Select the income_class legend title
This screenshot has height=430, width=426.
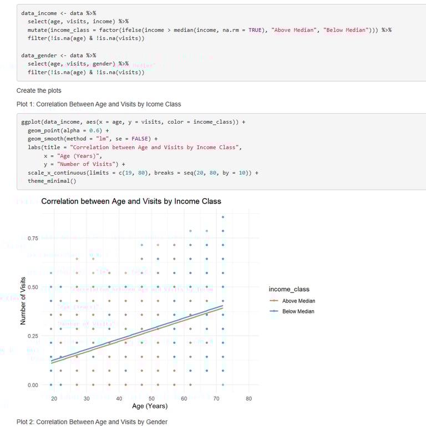click(x=289, y=289)
